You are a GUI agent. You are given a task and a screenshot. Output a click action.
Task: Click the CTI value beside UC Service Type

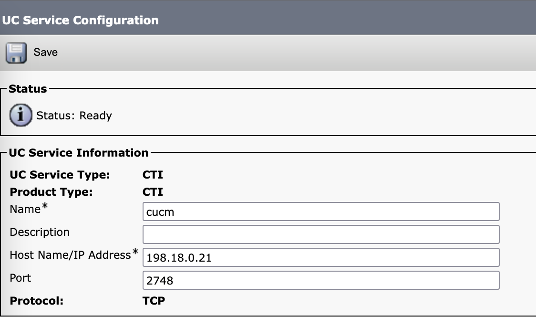click(153, 175)
